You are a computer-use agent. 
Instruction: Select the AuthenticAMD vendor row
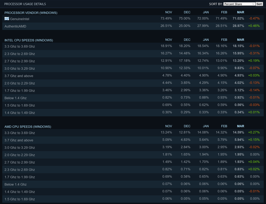pos(15,26)
